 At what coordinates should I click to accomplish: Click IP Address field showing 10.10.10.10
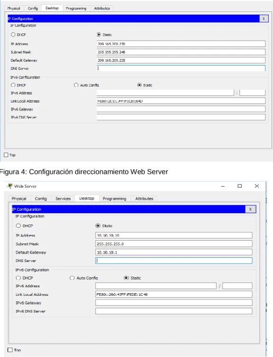pos(174,235)
